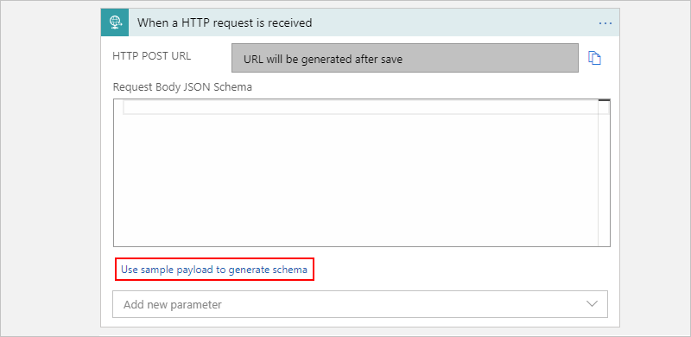Click 'Use sample payload to generate schema' link

pos(214,270)
